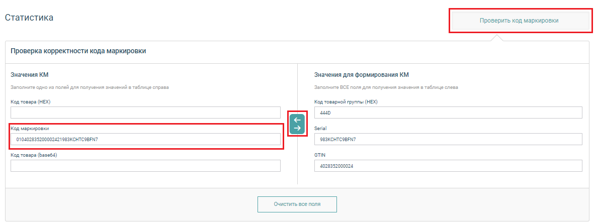Click the Статистика heading
The width and height of the screenshot is (595, 224).
29,18
